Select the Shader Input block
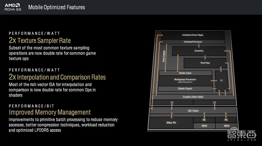The width and height of the screenshot is (262, 146). (x=185, y=73)
